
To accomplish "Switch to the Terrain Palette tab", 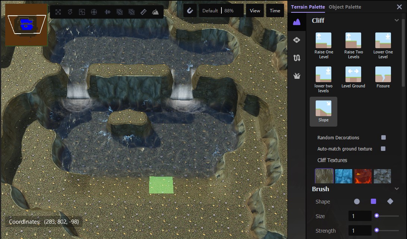I will click(308, 7).
